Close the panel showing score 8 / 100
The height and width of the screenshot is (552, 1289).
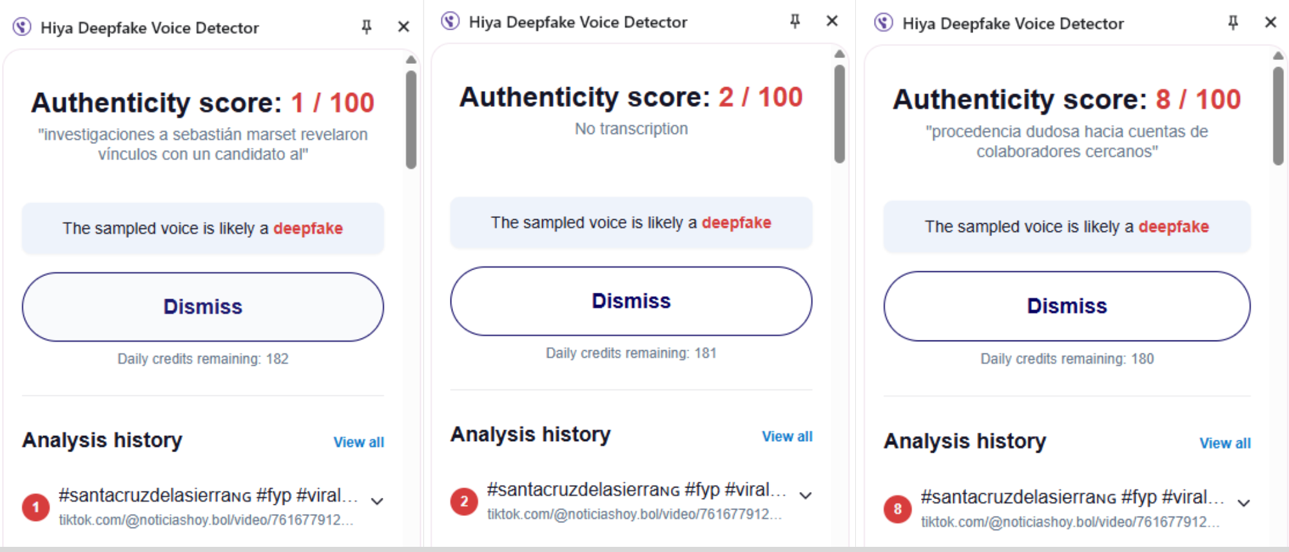(1270, 23)
